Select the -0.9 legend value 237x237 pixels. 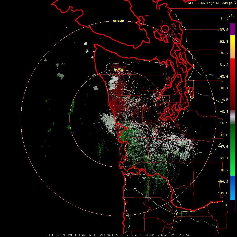coord(224,112)
